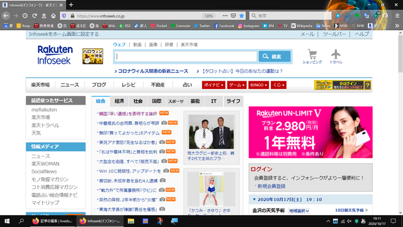Open the Windows Start menu
The height and width of the screenshot is (227, 403).
[7, 221]
